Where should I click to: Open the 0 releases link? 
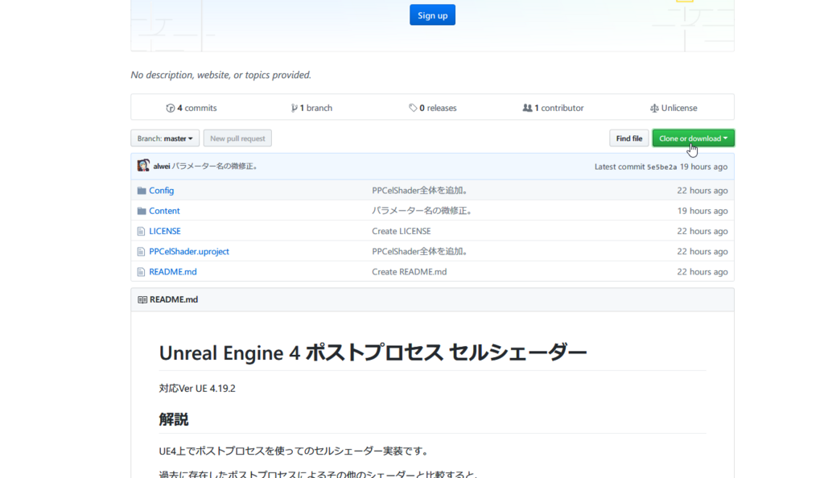(432, 108)
